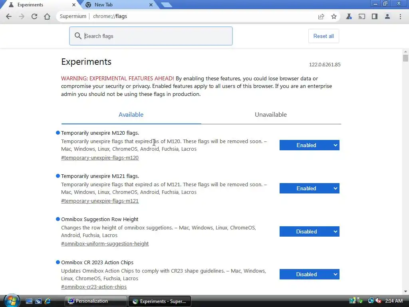
Task: Reload the chrome://flags page
Action: (x=34, y=16)
